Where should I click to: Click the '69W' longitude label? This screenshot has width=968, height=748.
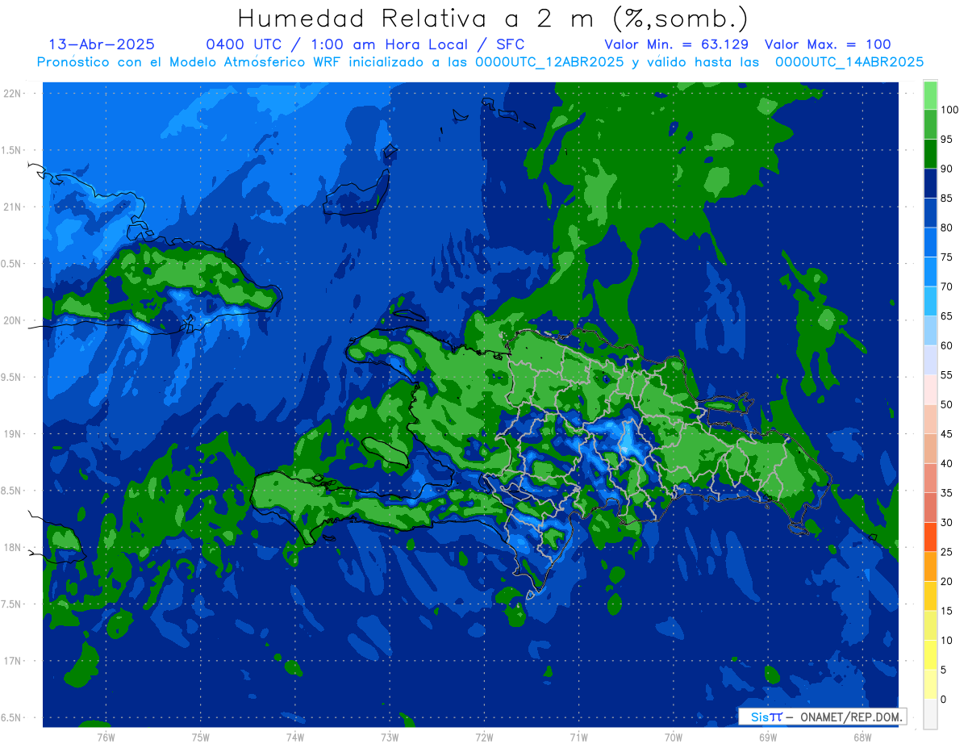pos(768,738)
